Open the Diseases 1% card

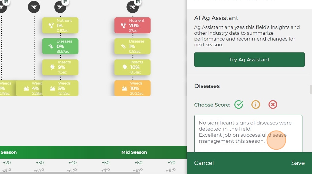pyautogui.click(x=133, y=46)
